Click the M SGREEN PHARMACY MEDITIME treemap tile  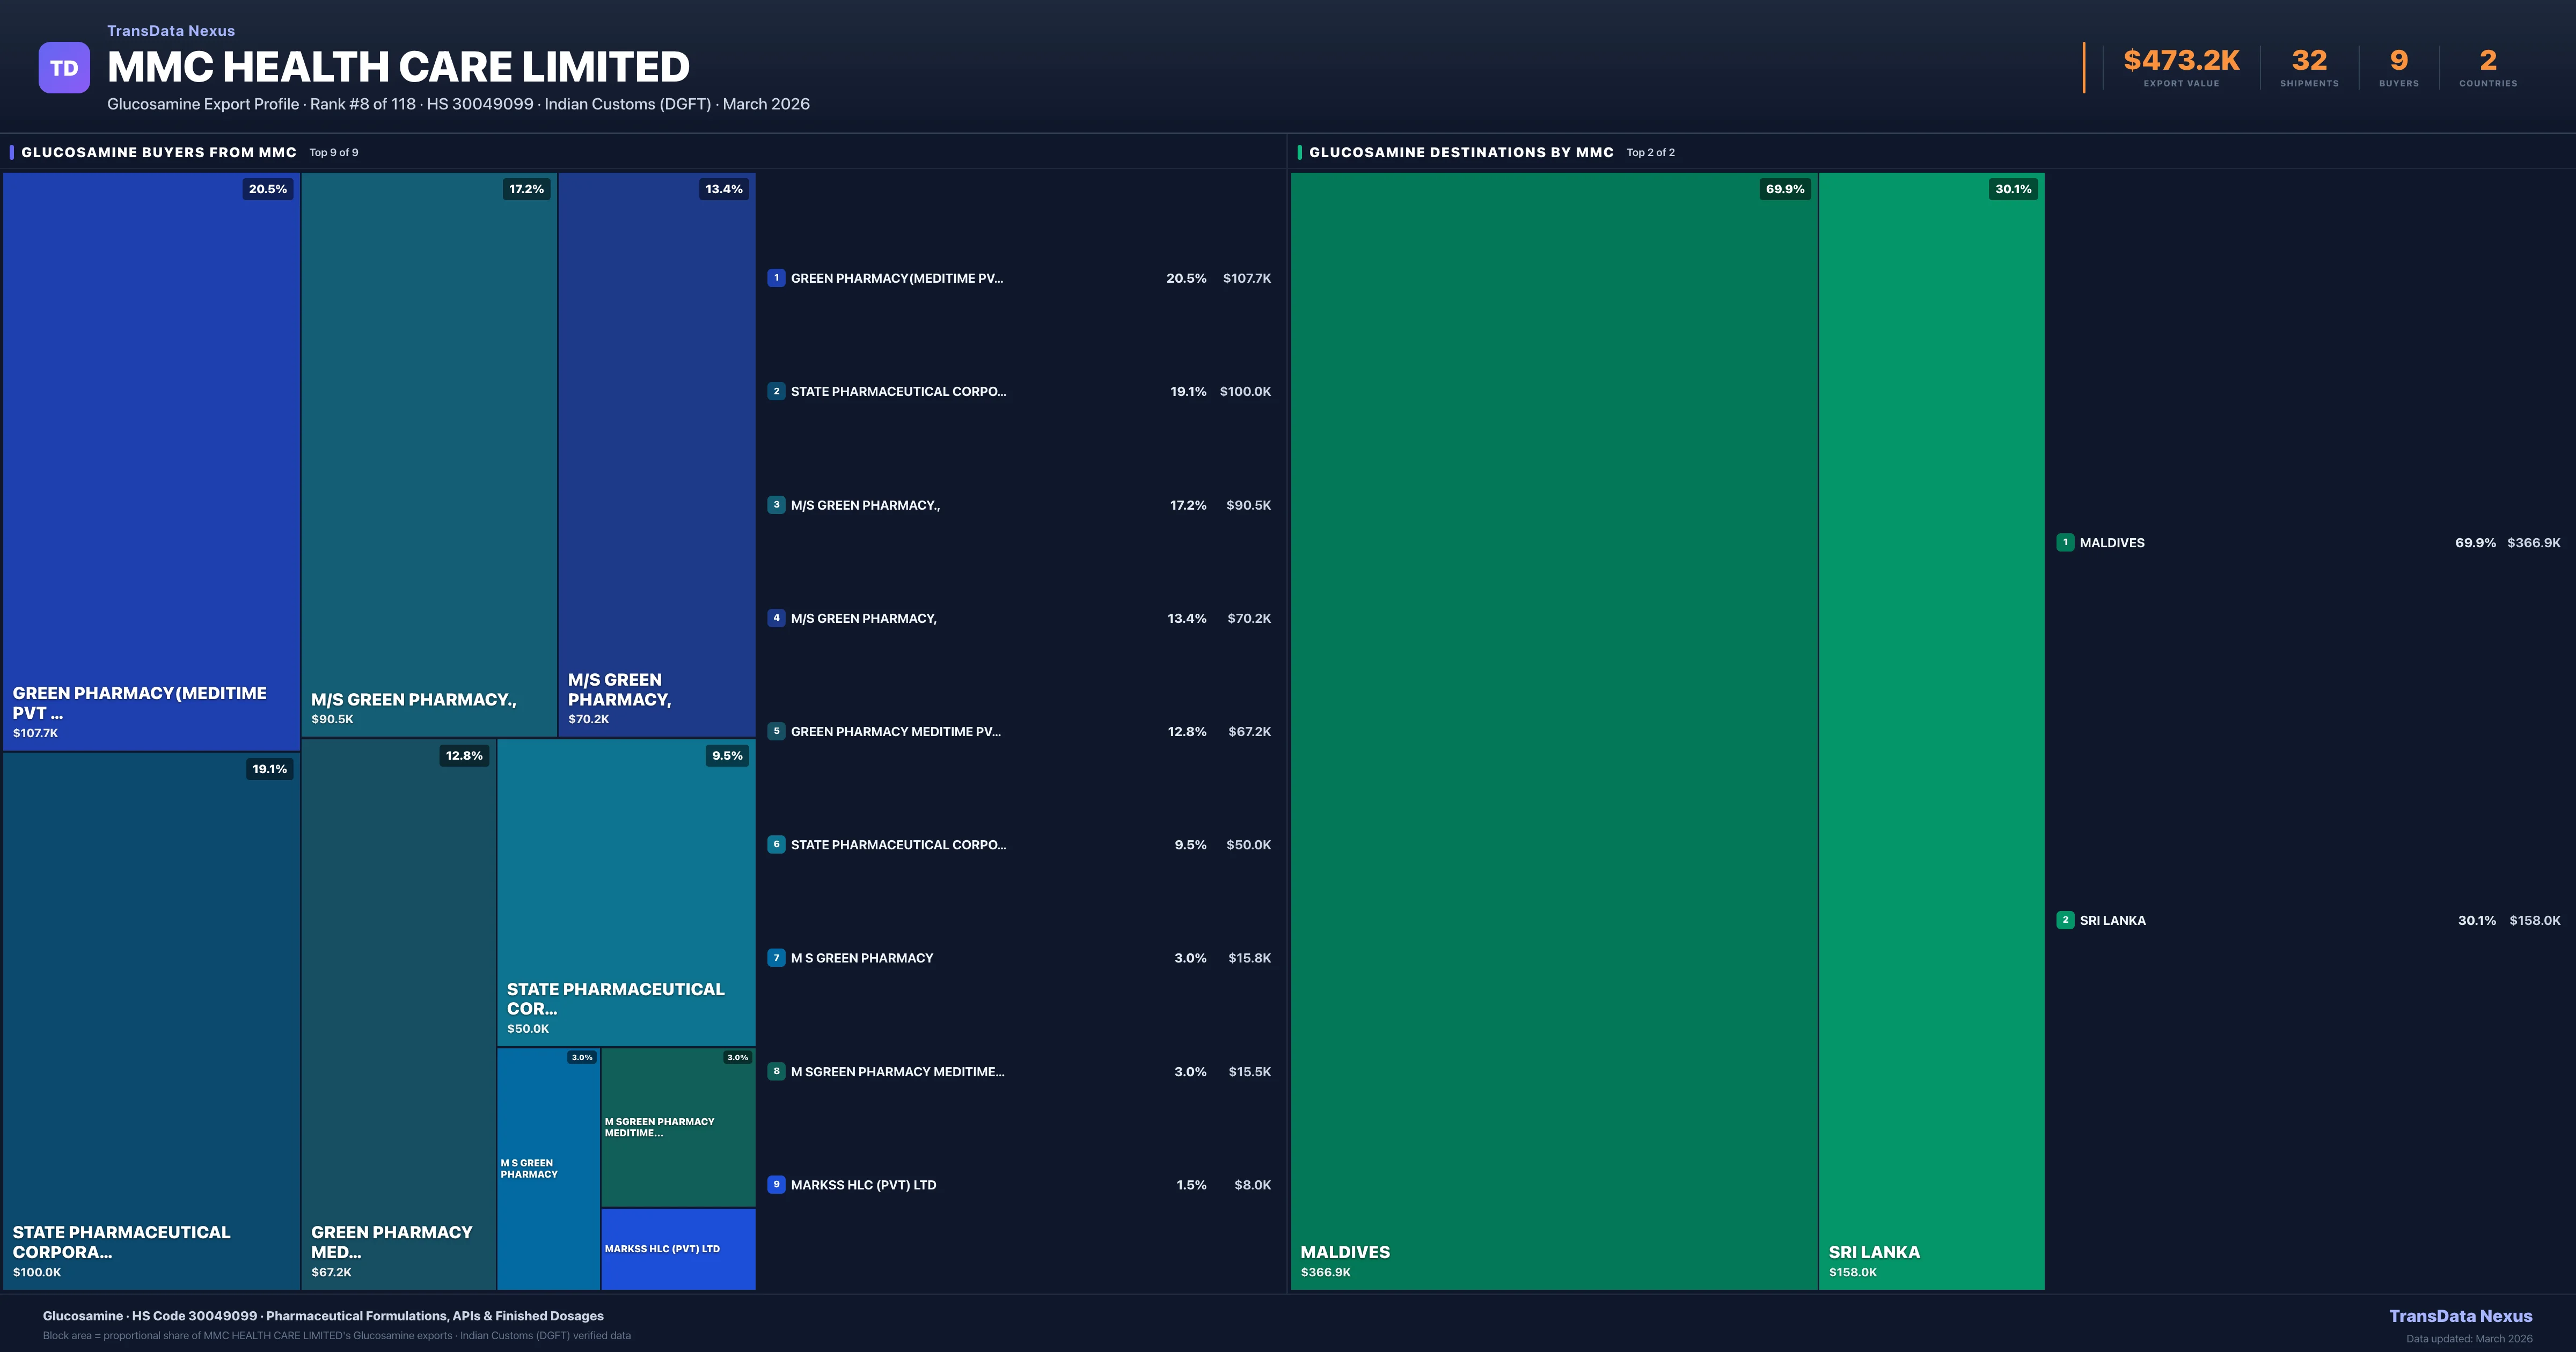pos(678,1127)
